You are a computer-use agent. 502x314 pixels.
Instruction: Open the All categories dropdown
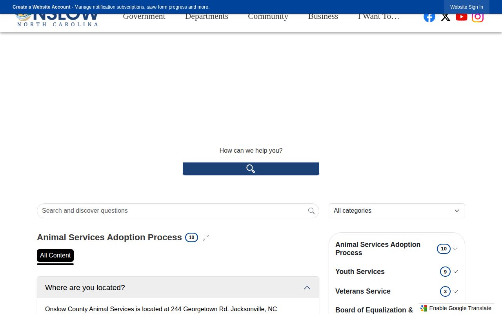[x=397, y=211]
